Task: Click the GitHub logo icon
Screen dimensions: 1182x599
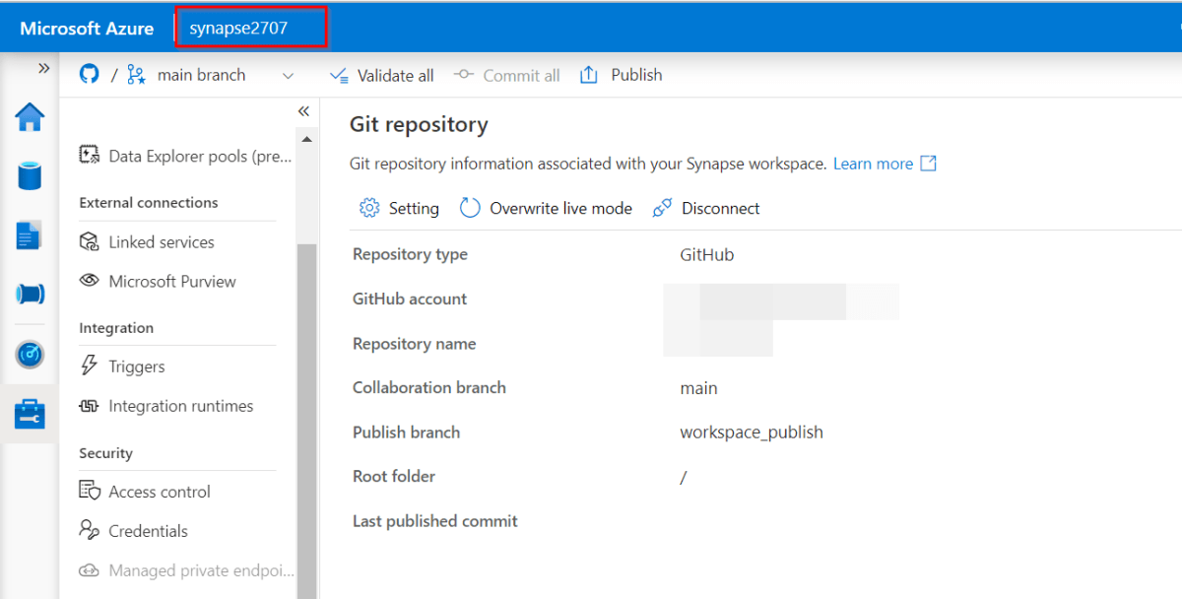Action: click(90, 75)
